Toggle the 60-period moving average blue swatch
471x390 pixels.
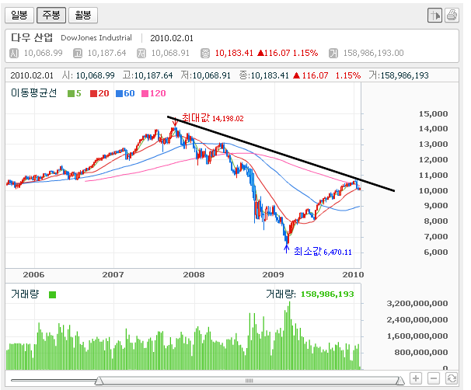[119, 94]
